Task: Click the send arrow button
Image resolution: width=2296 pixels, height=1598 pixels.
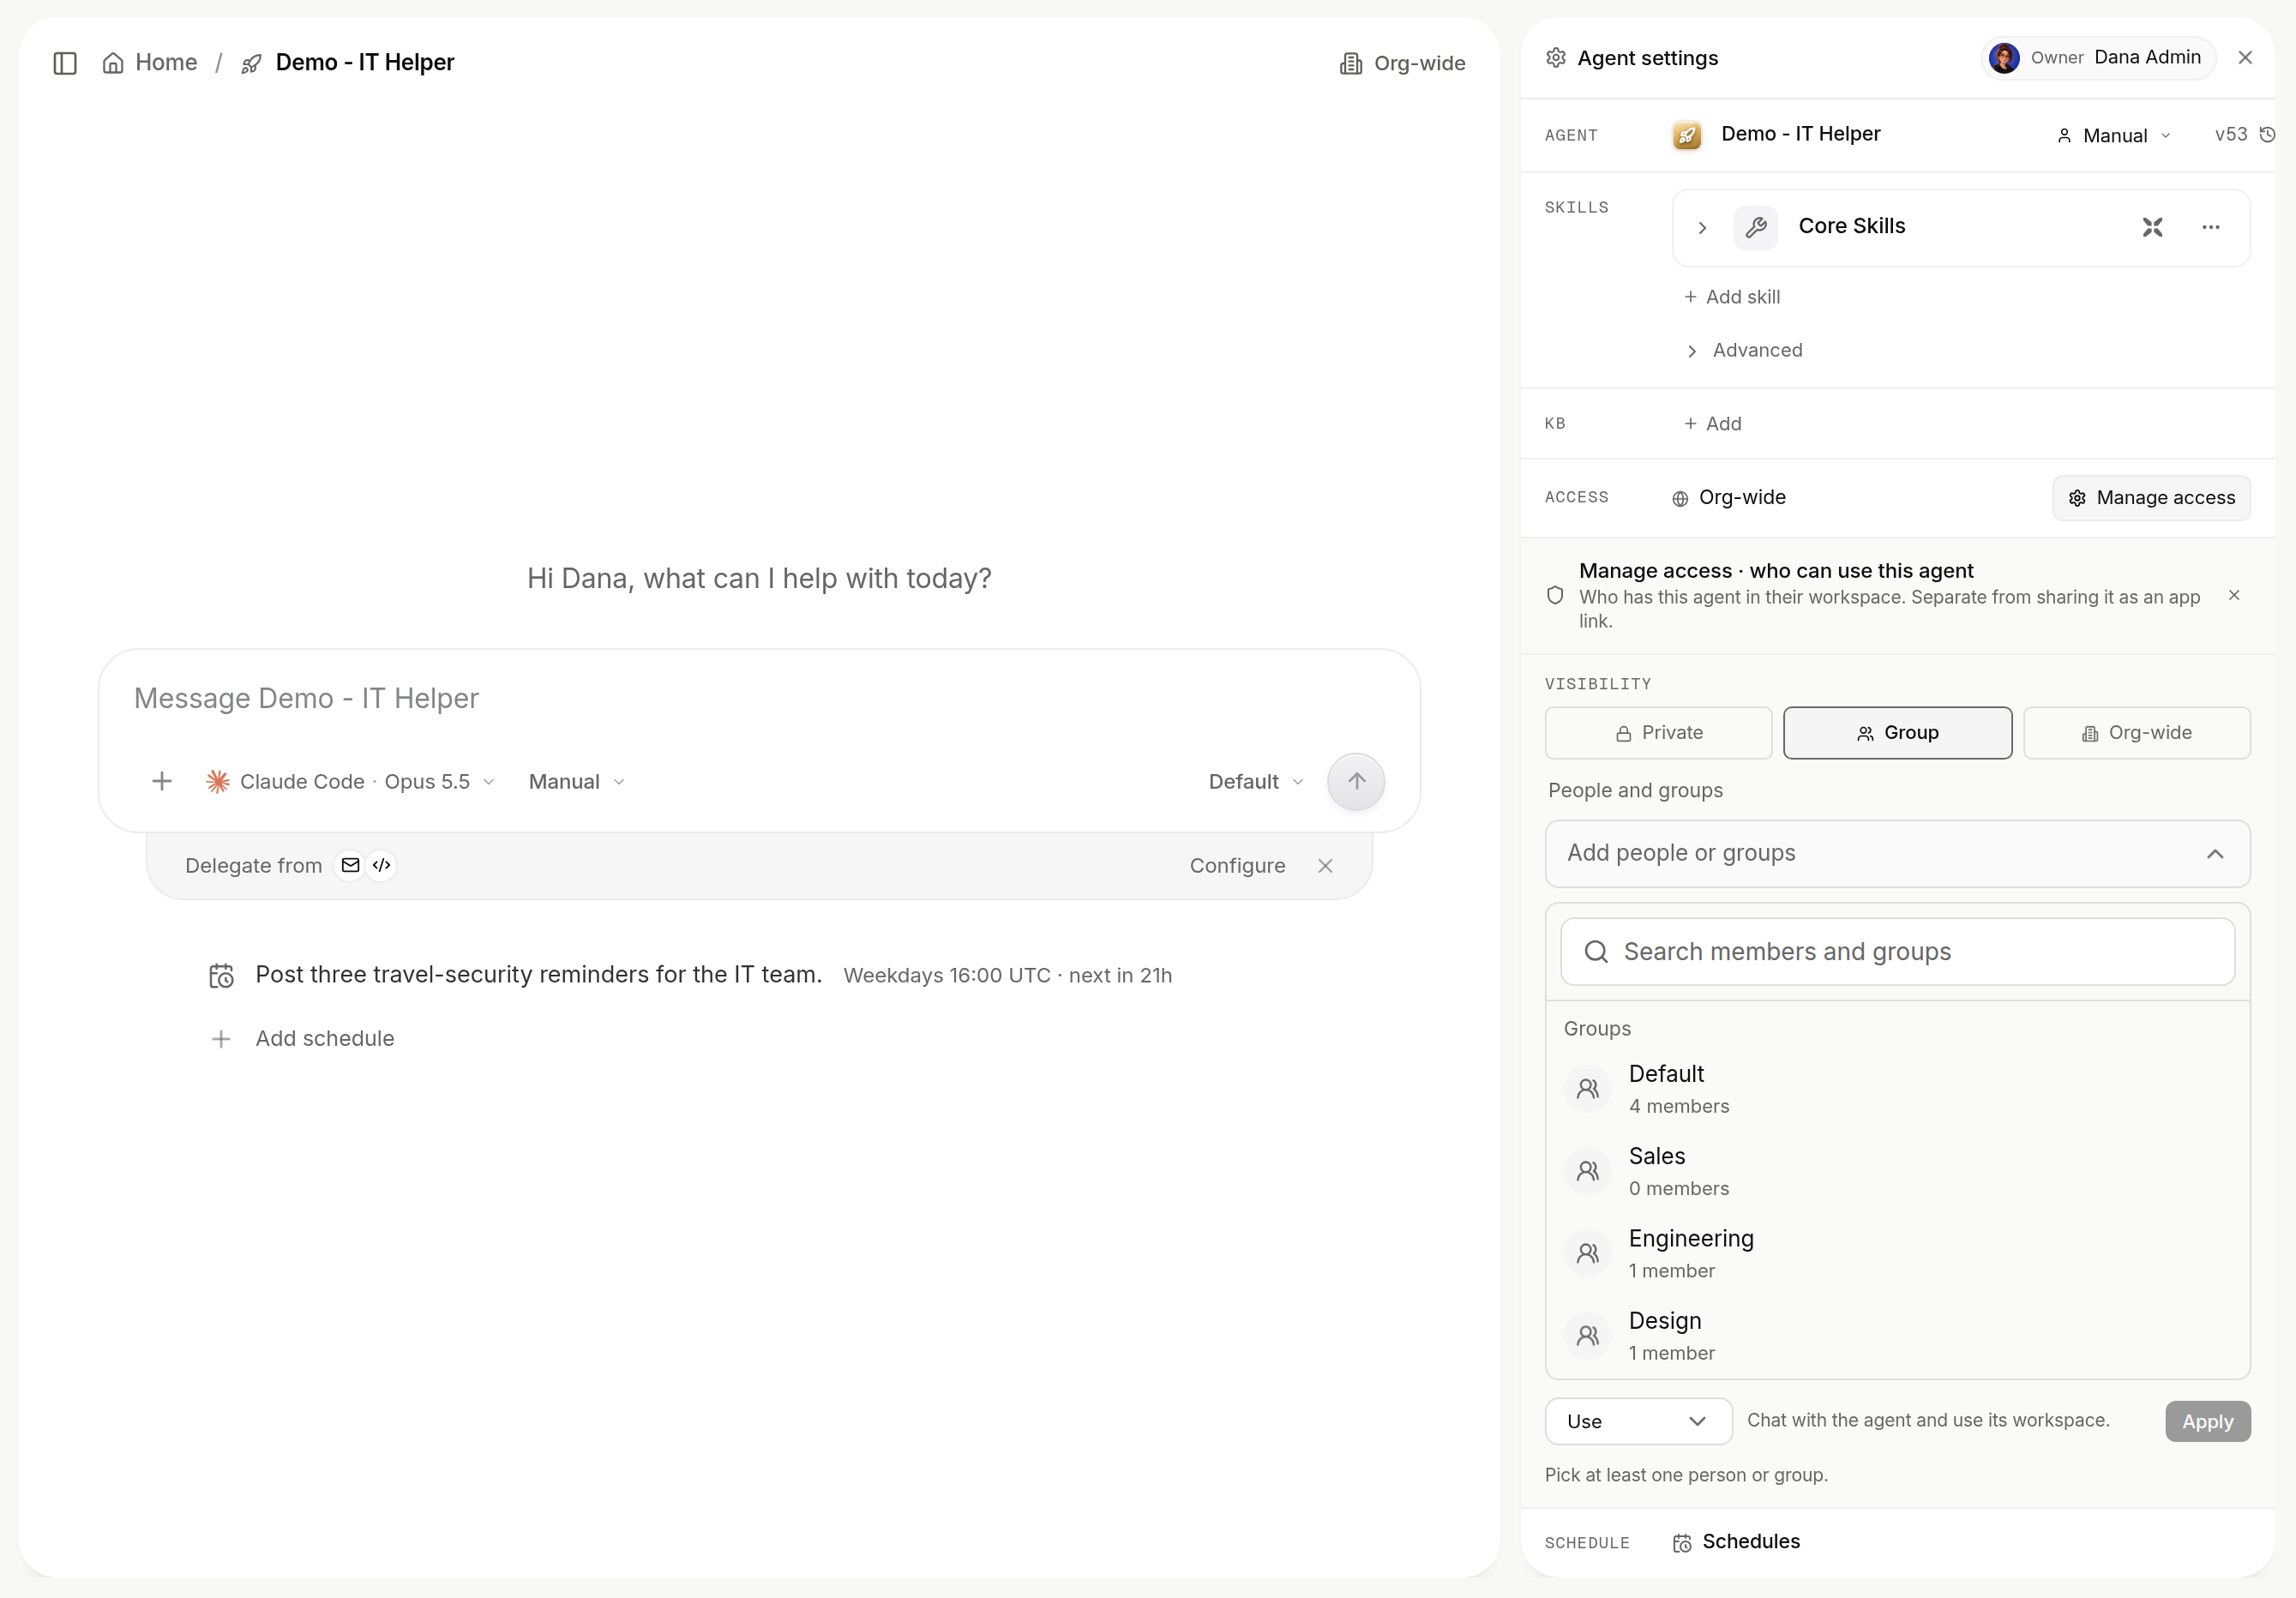Action: [x=1355, y=781]
